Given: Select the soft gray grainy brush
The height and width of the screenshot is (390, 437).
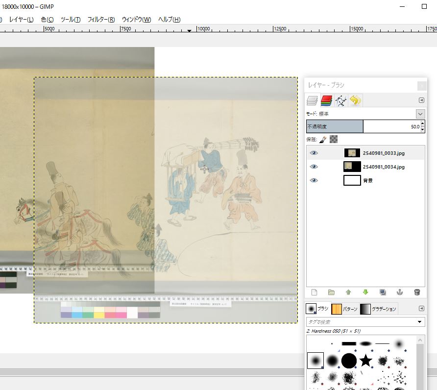Looking at the screenshot, I should pos(332,378).
